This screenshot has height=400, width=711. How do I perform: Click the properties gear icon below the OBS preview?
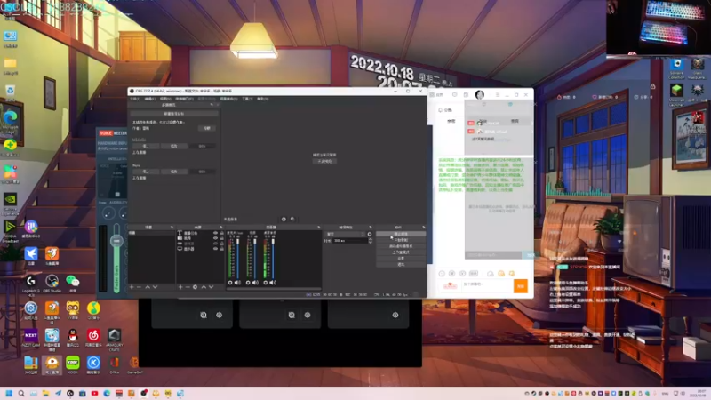pos(284,219)
